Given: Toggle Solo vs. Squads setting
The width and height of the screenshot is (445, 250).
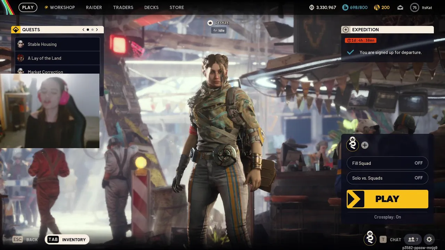Looking at the screenshot, I should click(387, 178).
